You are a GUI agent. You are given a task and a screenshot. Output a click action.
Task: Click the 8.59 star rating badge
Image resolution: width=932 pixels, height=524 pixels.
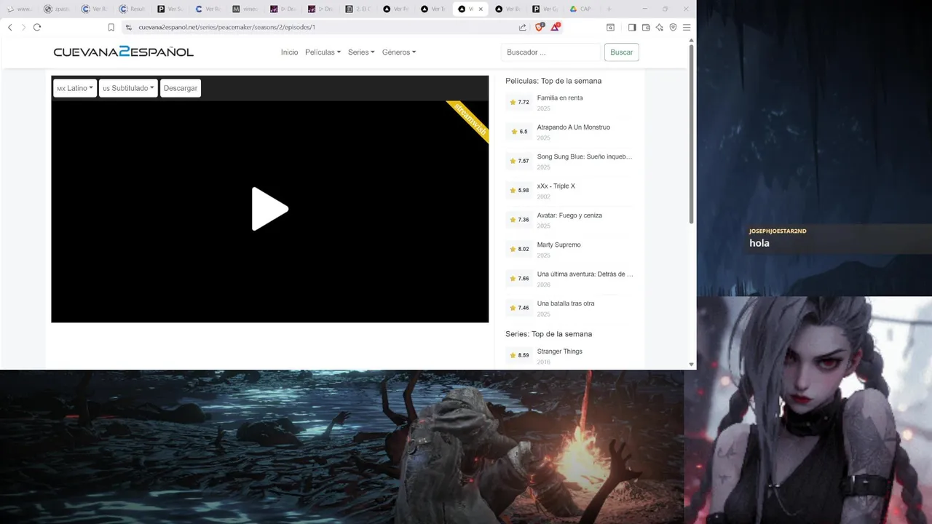coord(519,355)
